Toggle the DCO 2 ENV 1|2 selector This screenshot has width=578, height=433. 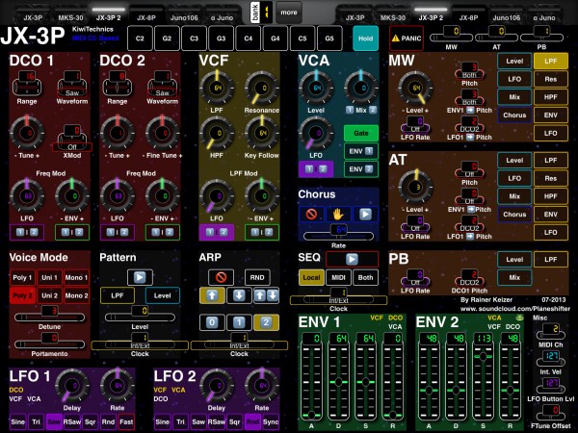(x=163, y=232)
